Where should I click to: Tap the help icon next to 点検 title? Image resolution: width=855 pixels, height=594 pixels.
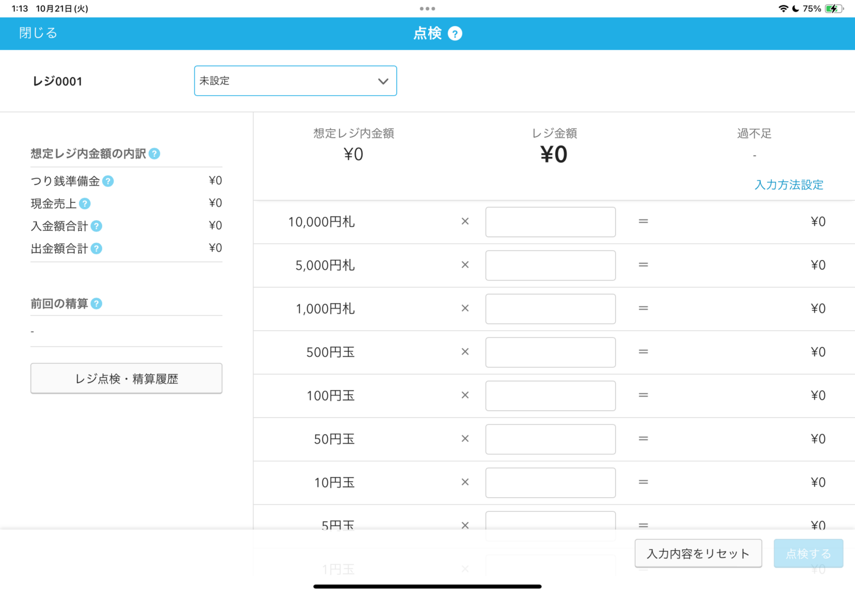point(454,34)
